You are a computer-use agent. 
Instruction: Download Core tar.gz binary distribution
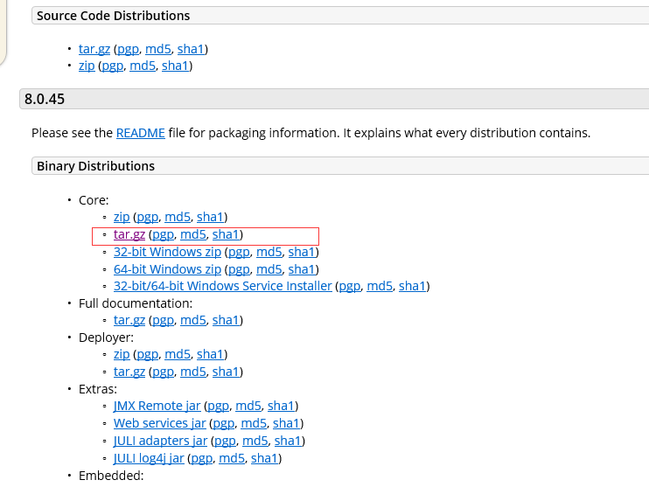tap(129, 234)
